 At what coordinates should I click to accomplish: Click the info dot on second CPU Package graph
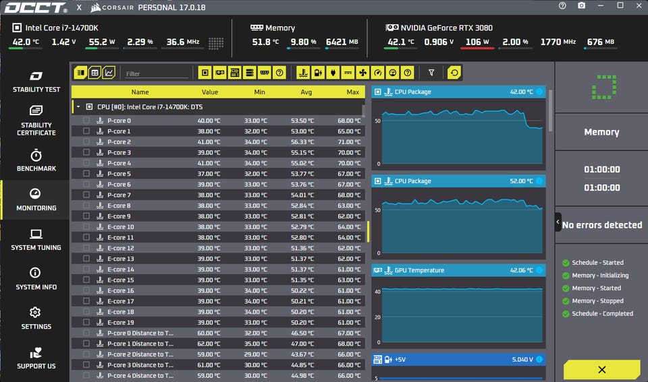click(539, 181)
